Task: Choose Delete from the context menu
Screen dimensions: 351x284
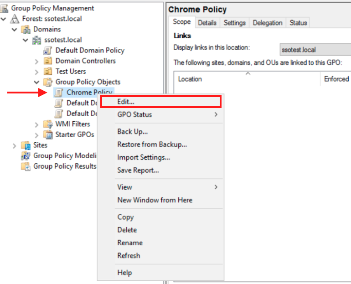Action: coord(127,230)
